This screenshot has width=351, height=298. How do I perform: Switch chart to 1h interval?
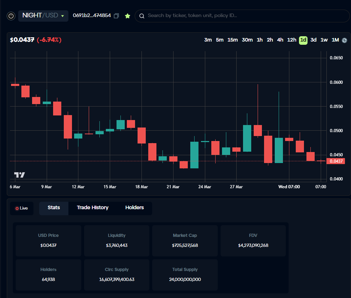pyautogui.click(x=259, y=40)
